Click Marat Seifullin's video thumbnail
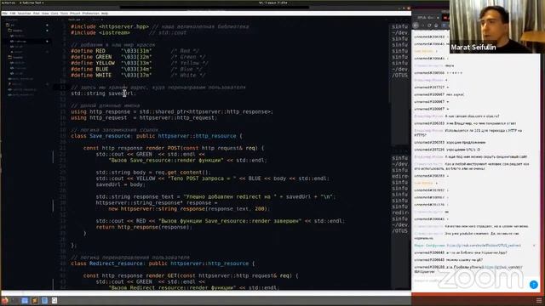Screen dimensions: 545x306 click(497, 26)
